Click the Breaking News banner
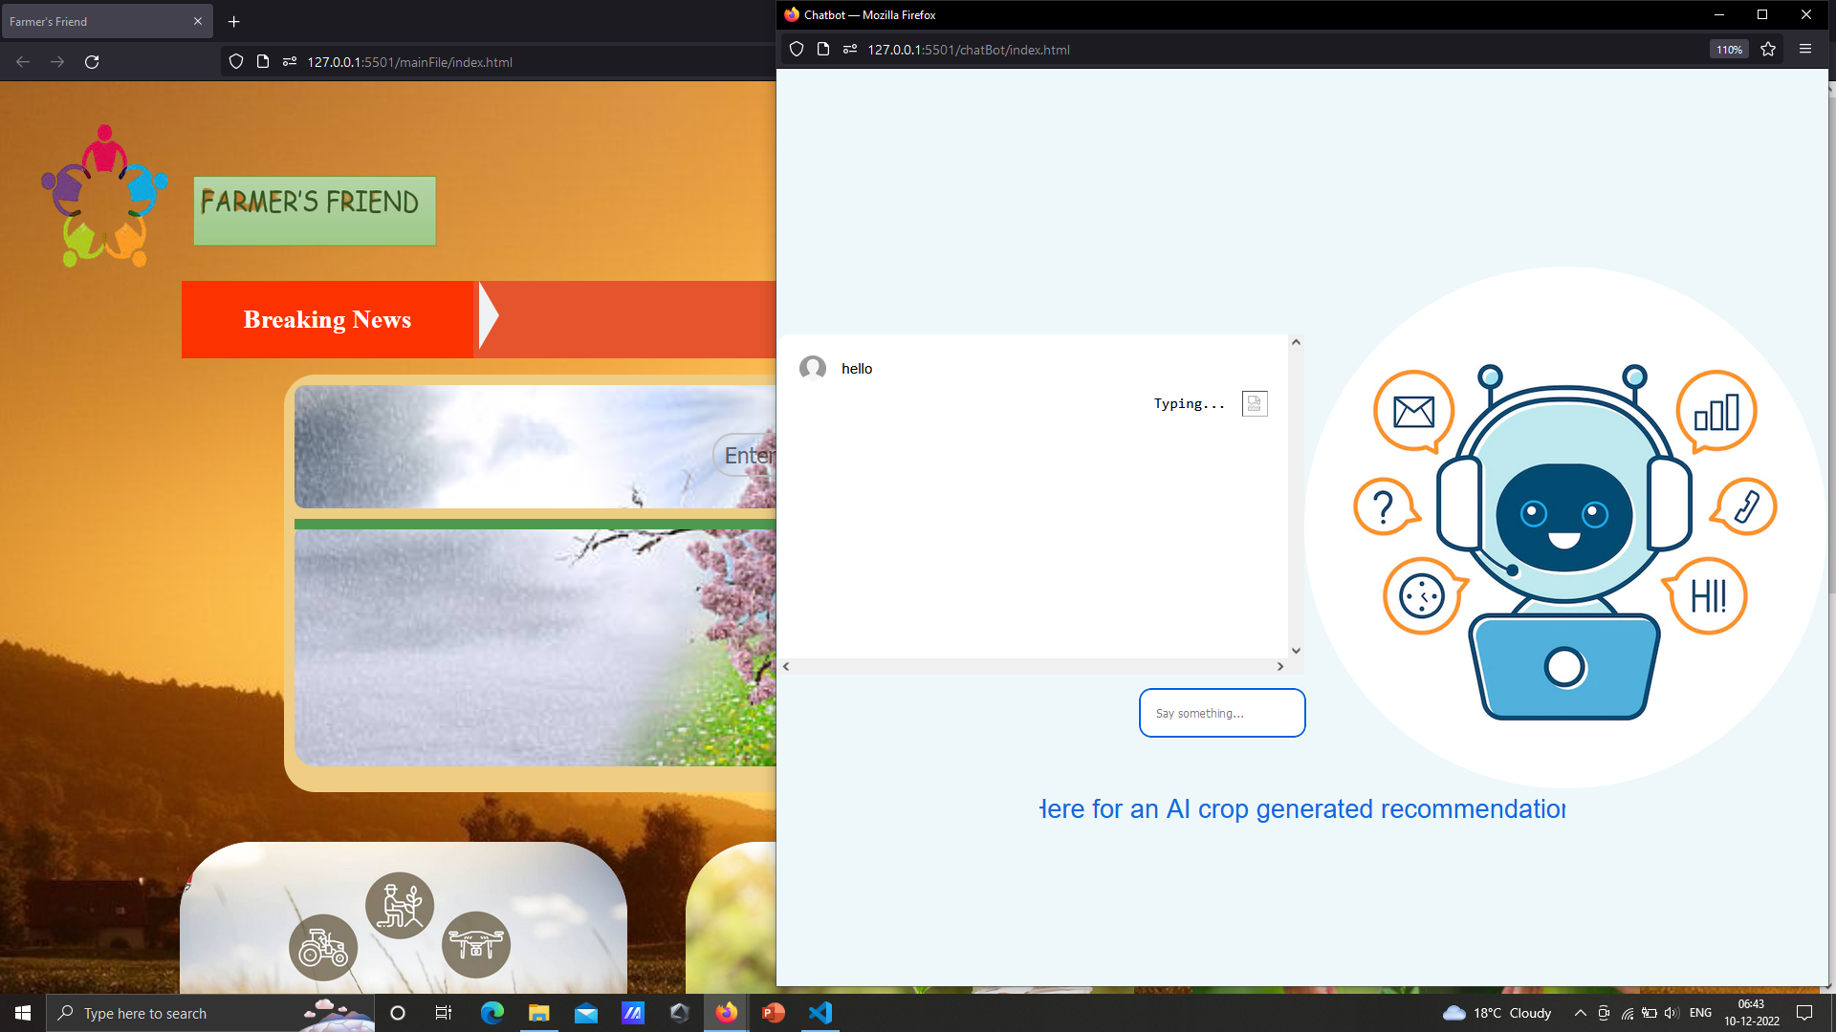1836x1032 pixels. click(x=327, y=319)
